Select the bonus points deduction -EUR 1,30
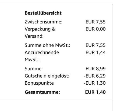Screen dimensions: 121x111 (95, 83)
